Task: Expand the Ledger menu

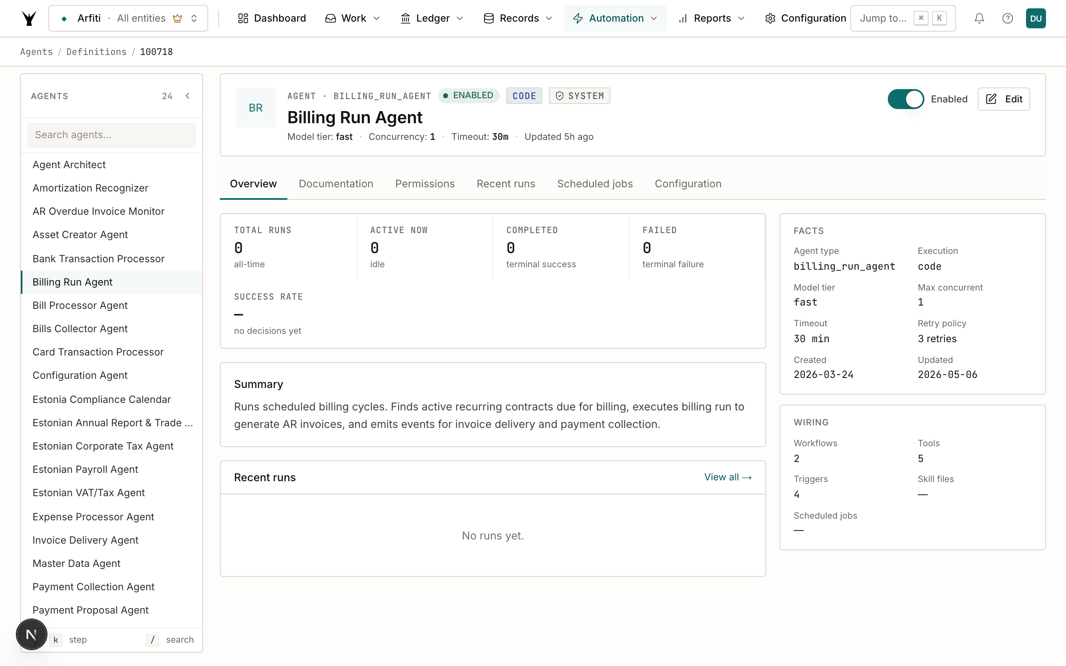Action: (432, 18)
